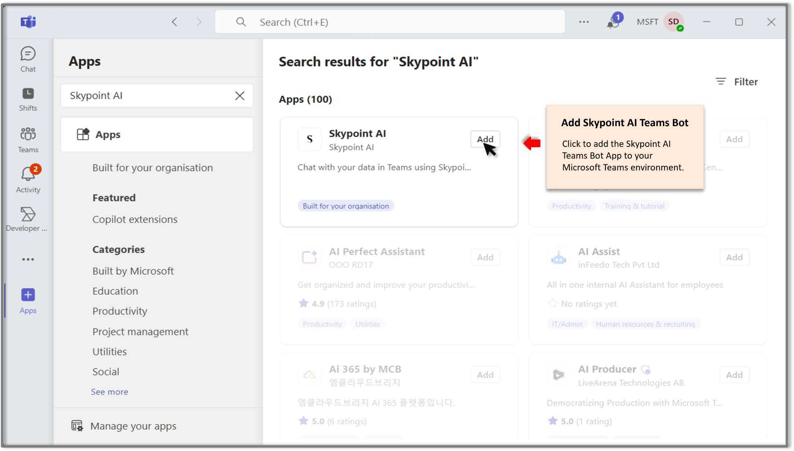The height and width of the screenshot is (451, 794).
Task: Navigate back with the left arrow
Action: (x=175, y=22)
